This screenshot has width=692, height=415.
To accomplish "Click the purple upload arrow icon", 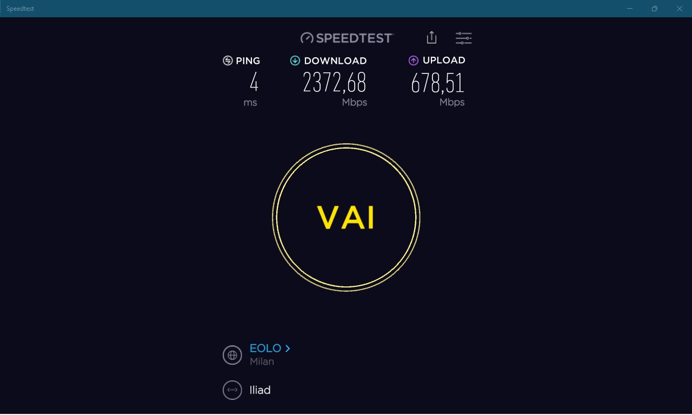I will (x=414, y=61).
